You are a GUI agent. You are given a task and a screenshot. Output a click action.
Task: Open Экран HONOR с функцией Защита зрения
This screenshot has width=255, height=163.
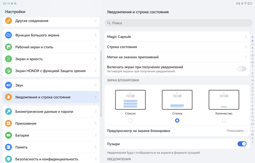click(51, 70)
